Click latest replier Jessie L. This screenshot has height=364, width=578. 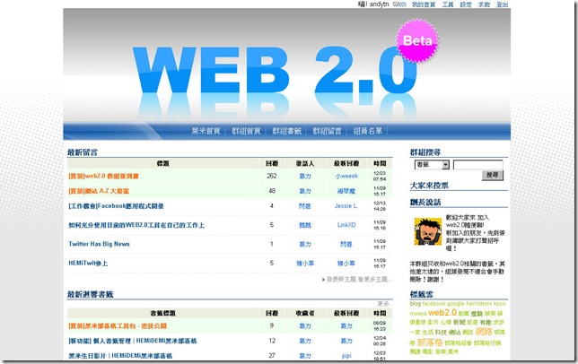(346, 206)
